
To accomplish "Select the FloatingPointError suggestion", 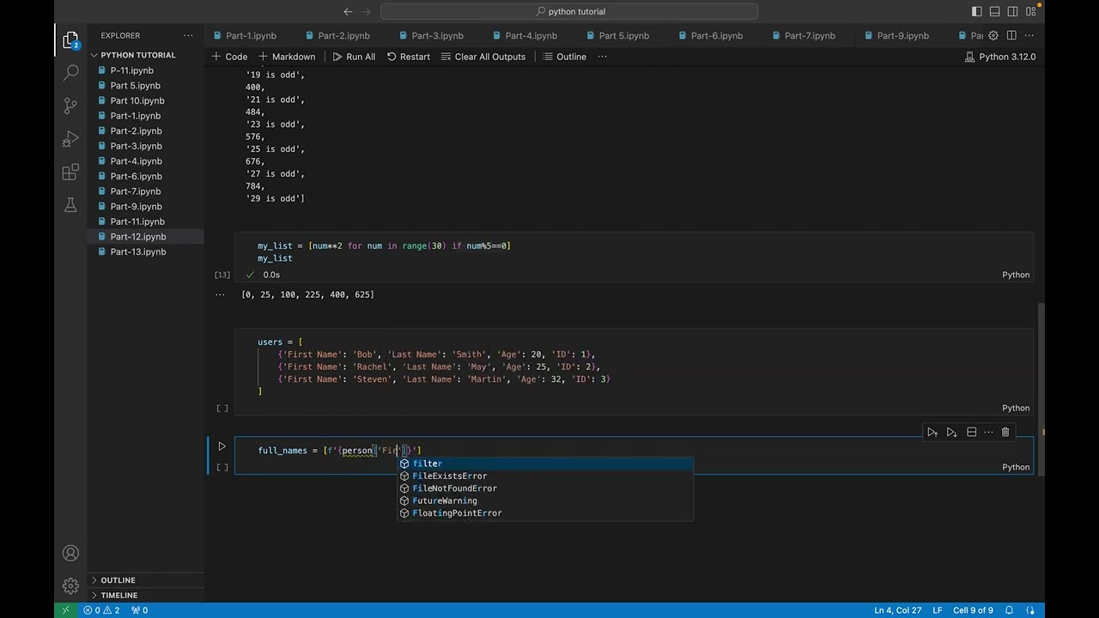I will pos(545,513).
